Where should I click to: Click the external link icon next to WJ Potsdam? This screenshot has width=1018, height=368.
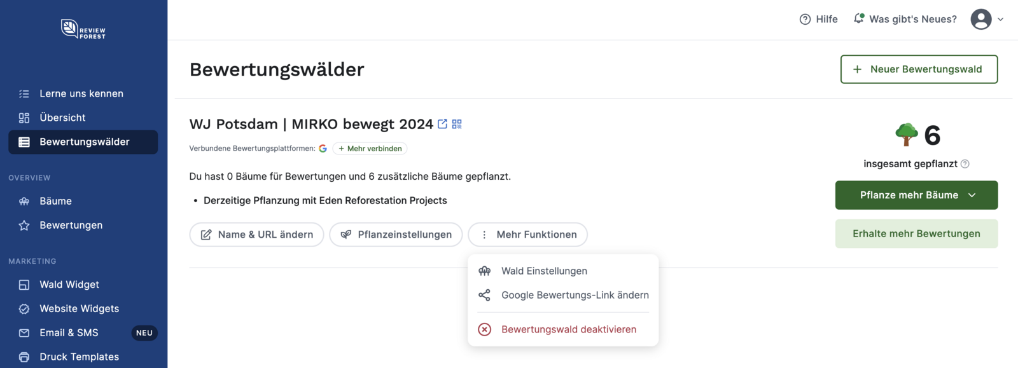pyautogui.click(x=442, y=124)
